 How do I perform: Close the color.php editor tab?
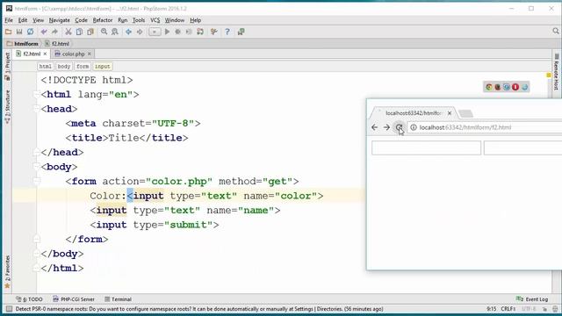click(x=90, y=54)
